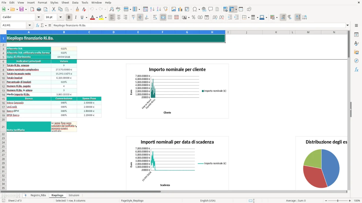Switch to the Registro_RiBa sheet tab
362x203 pixels.
(x=38, y=195)
